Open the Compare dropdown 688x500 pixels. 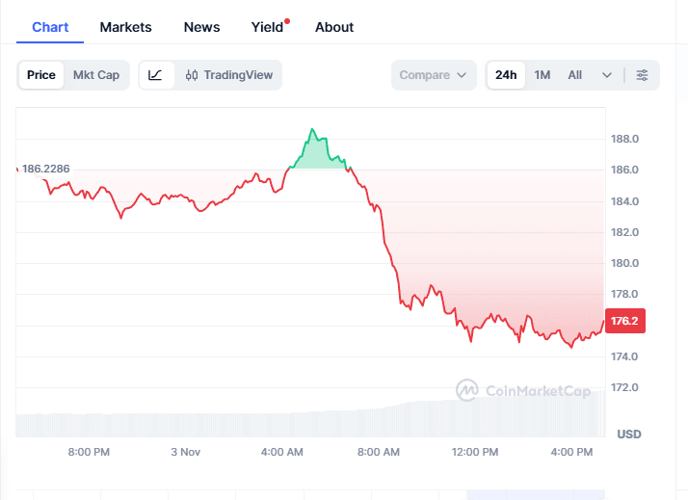click(x=434, y=75)
